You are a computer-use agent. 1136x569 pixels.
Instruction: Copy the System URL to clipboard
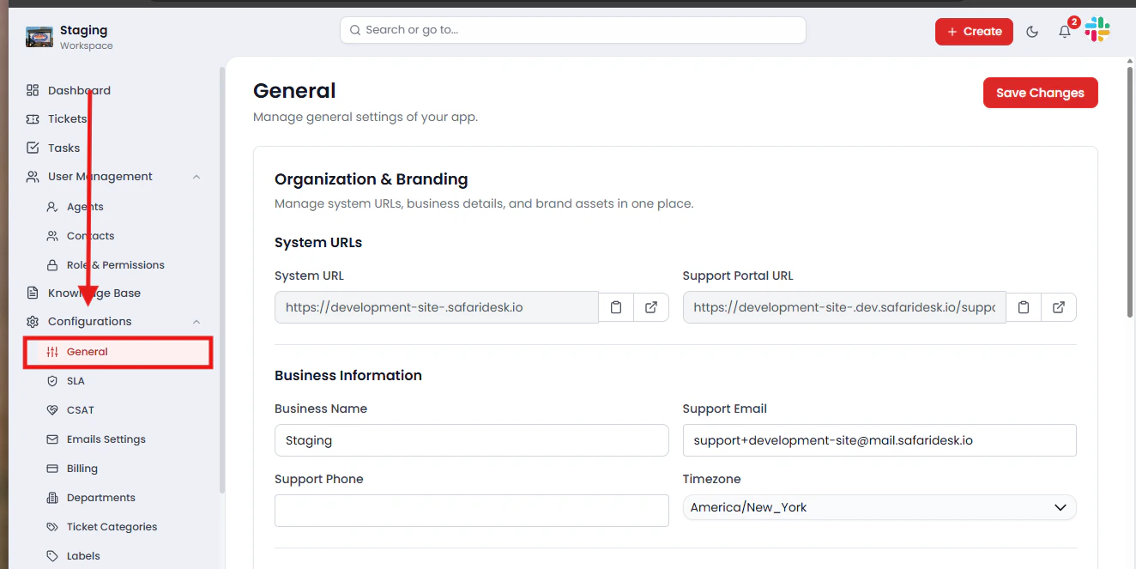(x=616, y=307)
